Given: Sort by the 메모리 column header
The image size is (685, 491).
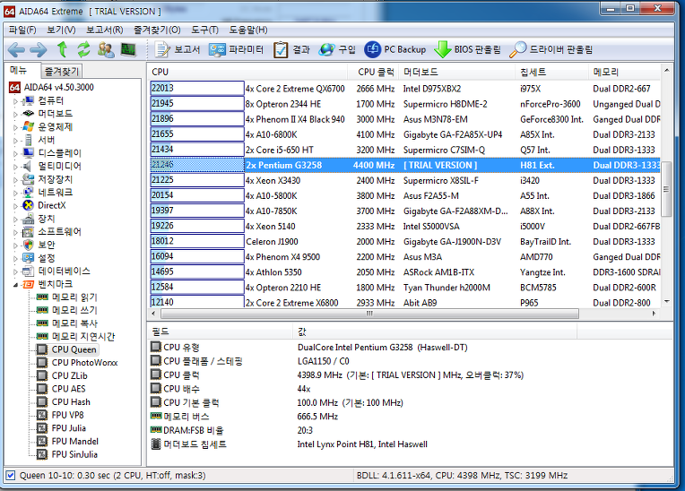Looking at the screenshot, I should click(x=625, y=72).
